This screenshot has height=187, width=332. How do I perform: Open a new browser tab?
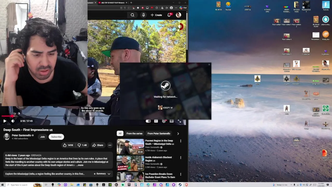131,3
